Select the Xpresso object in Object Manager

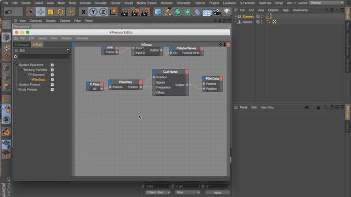click(x=248, y=16)
